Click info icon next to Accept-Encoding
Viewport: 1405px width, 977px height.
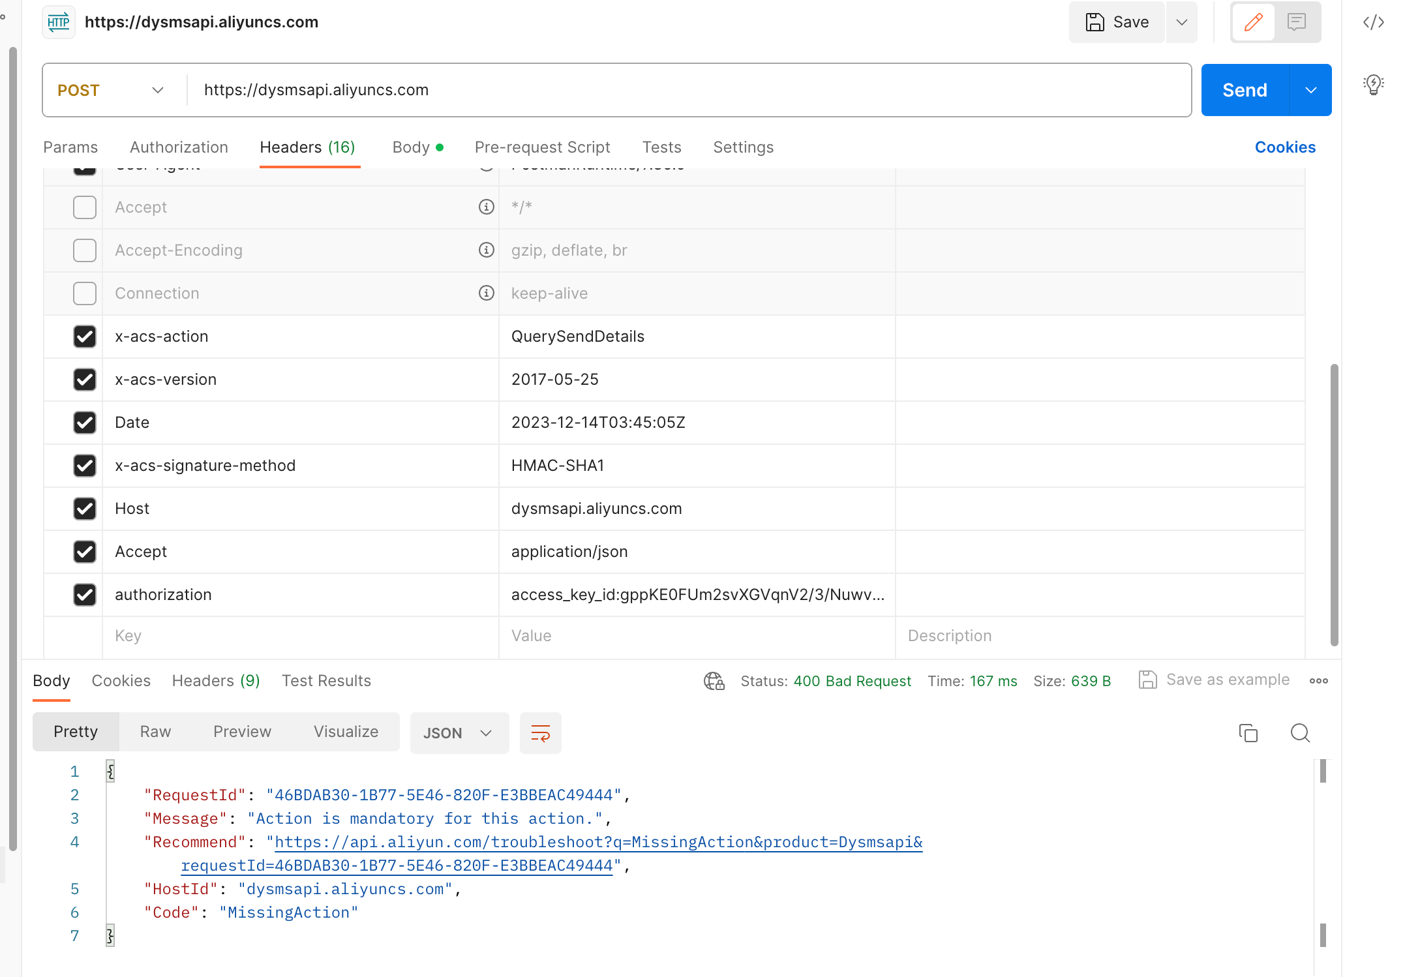click(x=486, y=250)
